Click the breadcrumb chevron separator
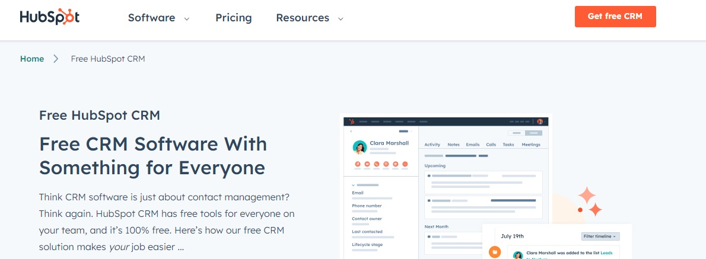Image resolution: width=706 pixels, height=259 pixels. tap(56, 59)
